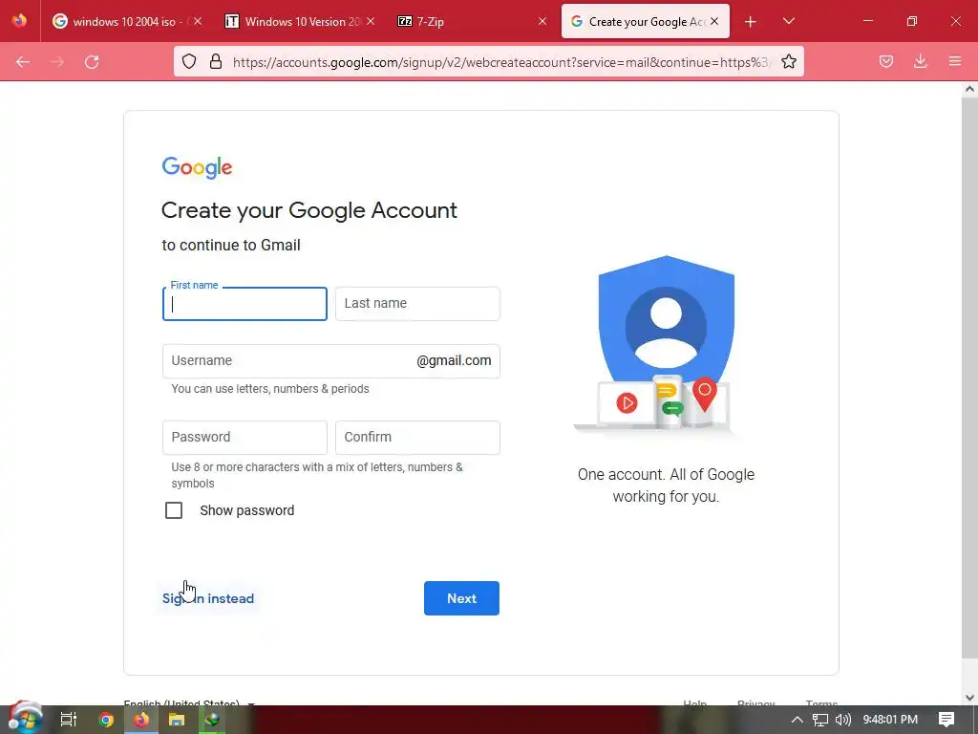Show hidden system tray icons
The image size is (978, 734).
[x=797, y=720]
